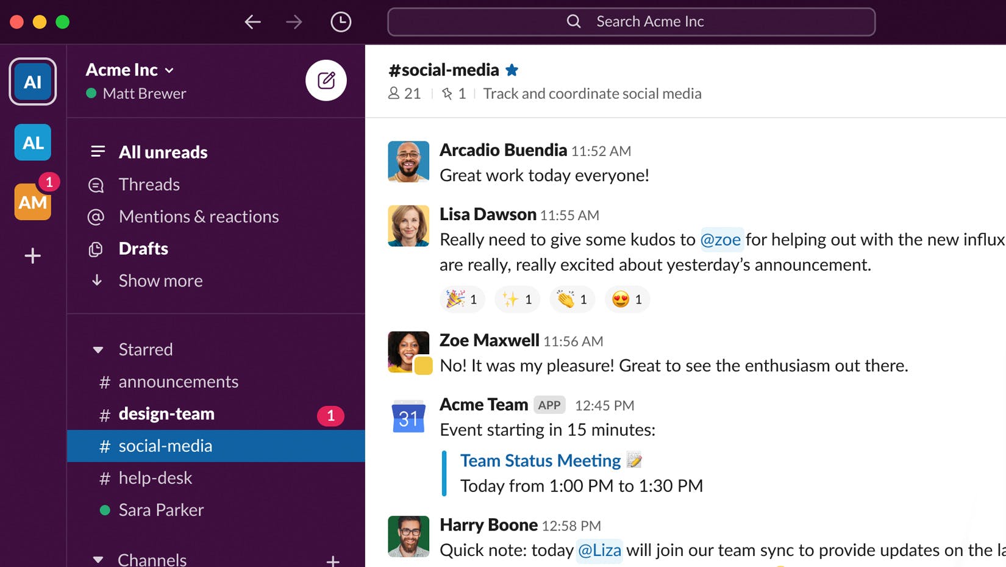Click the Harry Boone name

click(488, 525)
